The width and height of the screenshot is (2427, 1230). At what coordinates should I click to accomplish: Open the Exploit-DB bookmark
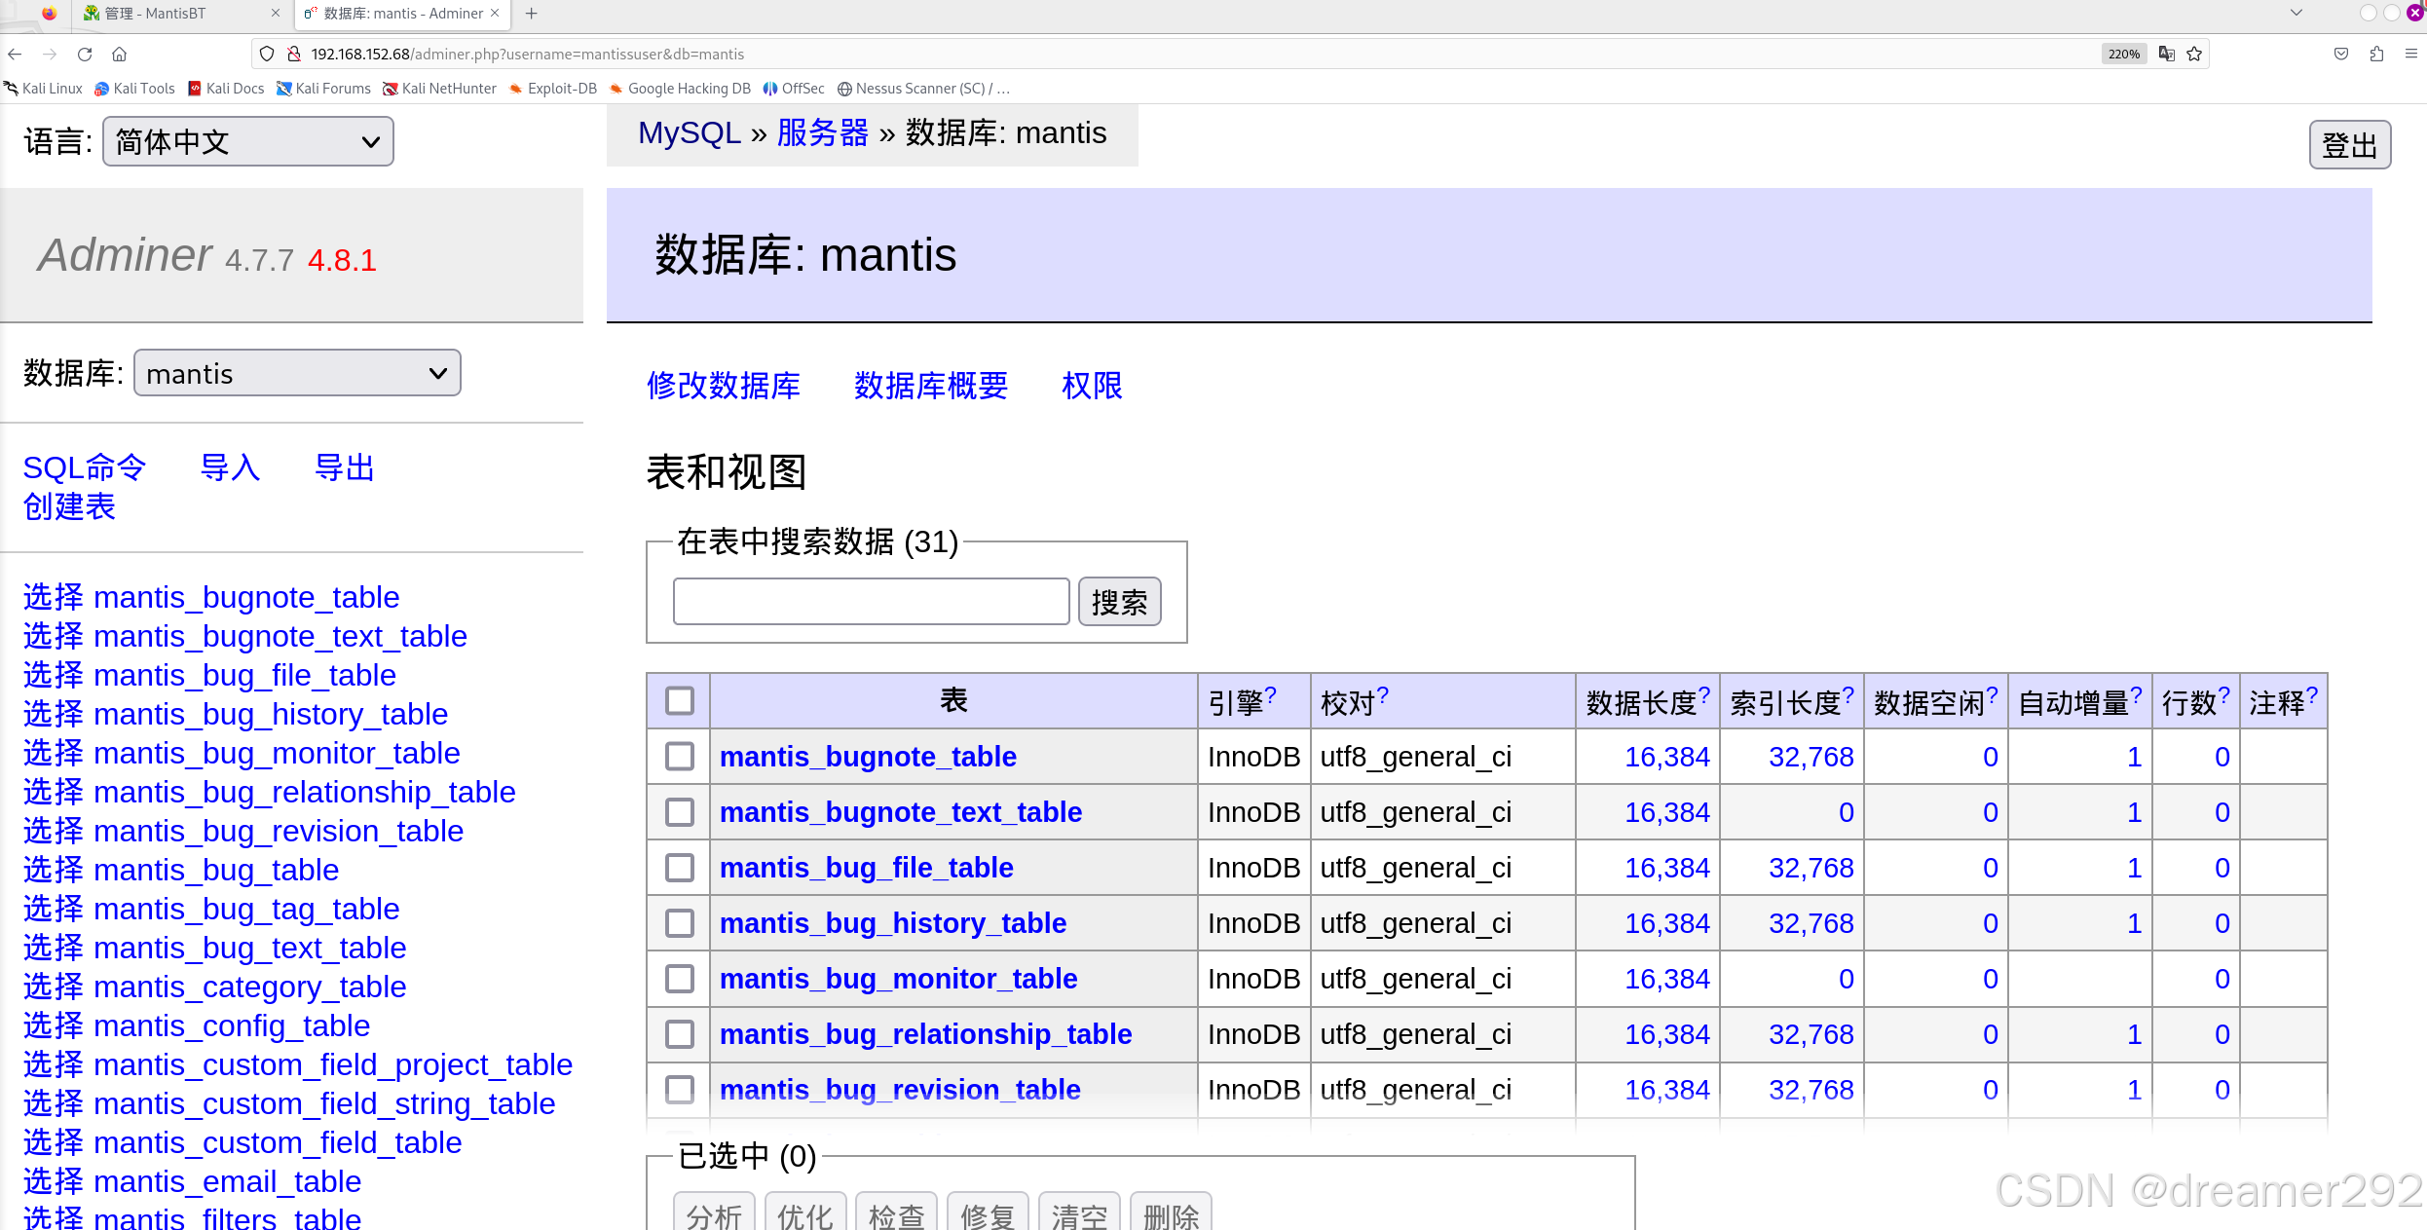pos(553,89)
